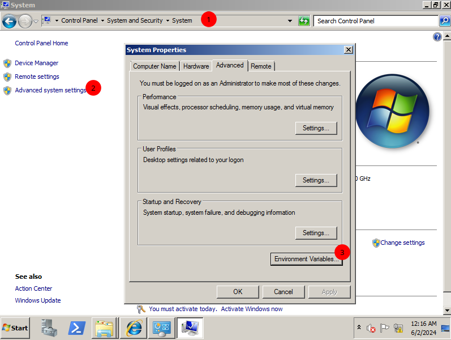Viewport: 451px width, 340px height.
Task: Click the help question mark icon
Action: point(437,37)
